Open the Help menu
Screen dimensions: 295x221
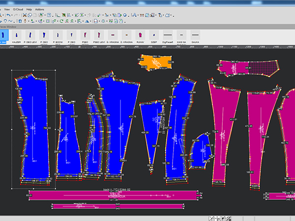[29, 9]
